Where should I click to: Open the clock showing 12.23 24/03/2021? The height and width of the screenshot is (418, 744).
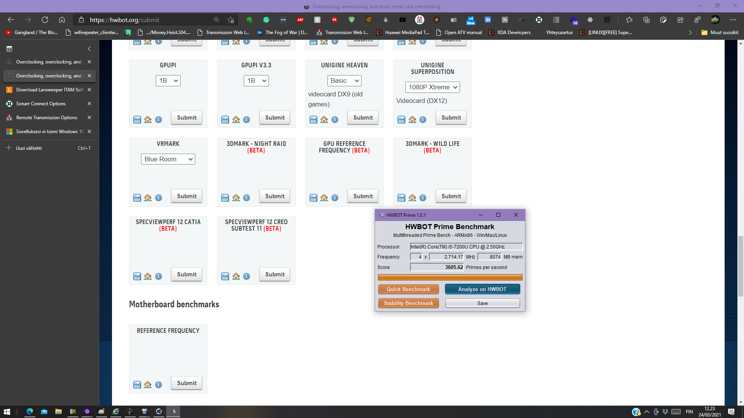710,411
